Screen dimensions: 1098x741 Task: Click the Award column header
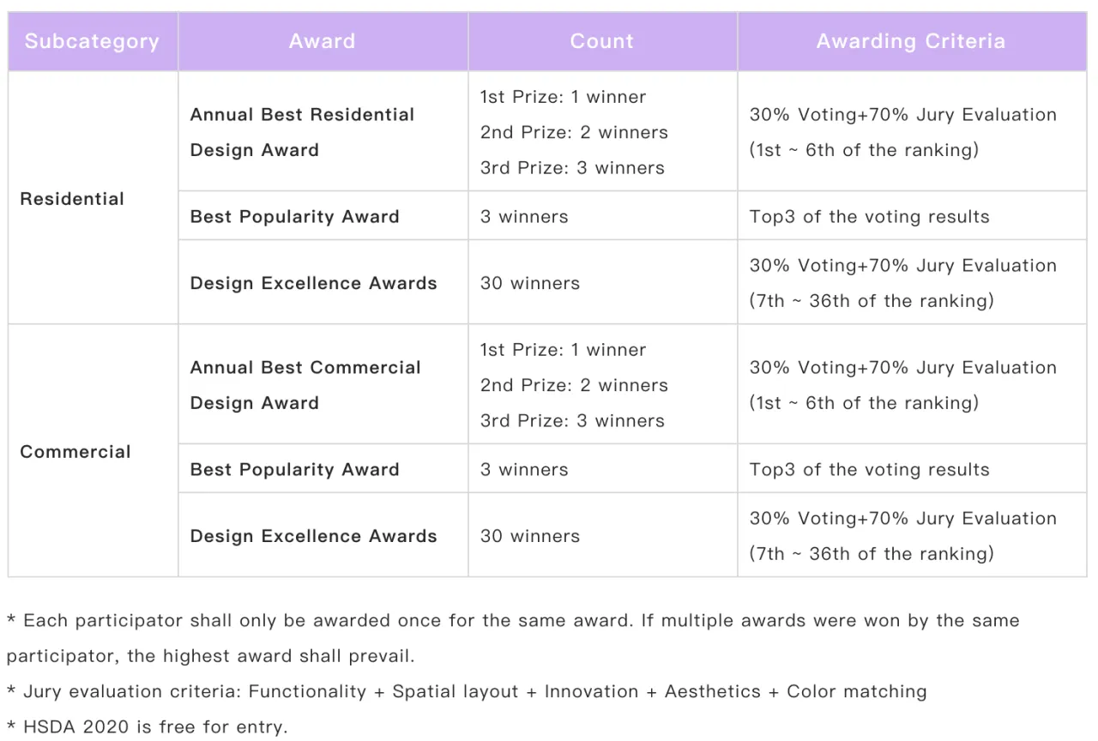pyautogui.click(x=322, y=41)
